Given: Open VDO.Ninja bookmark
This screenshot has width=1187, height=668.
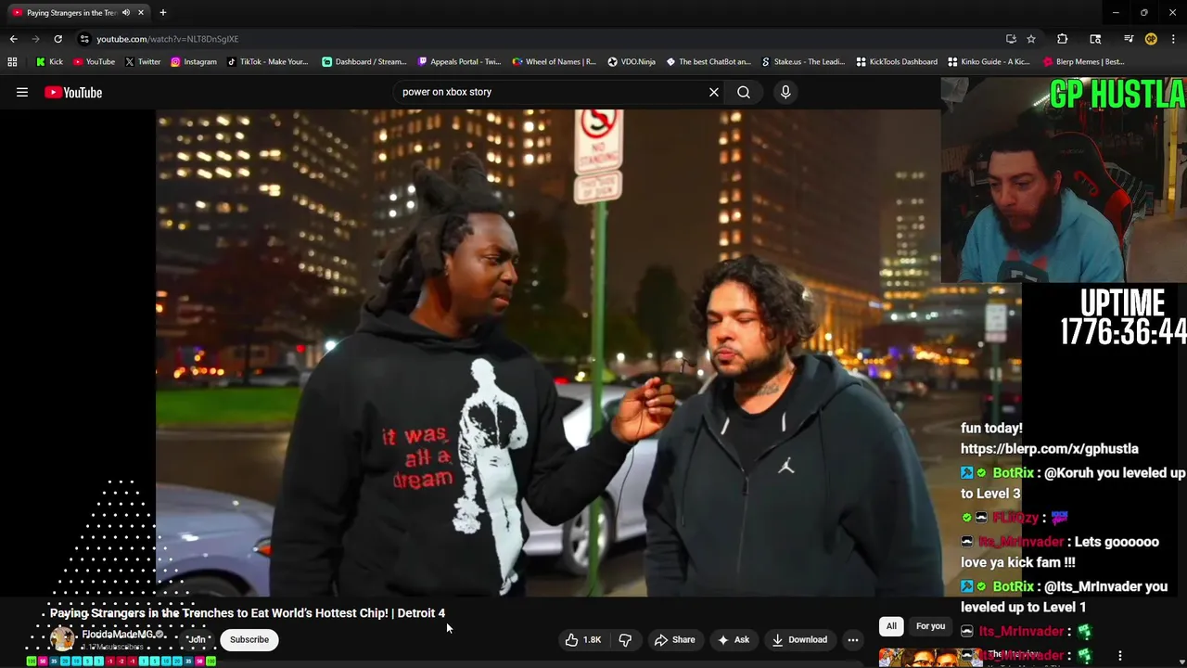Looking at the screenshot, I should [632, 61].
